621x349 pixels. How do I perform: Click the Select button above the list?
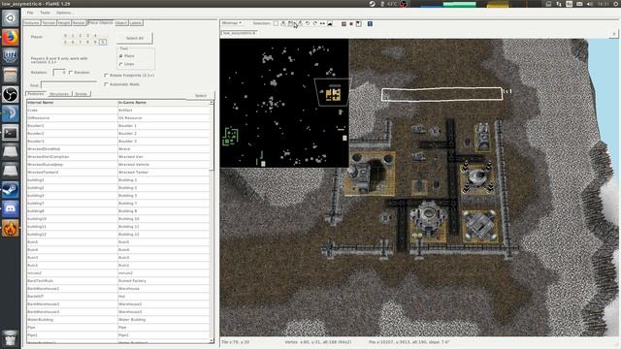point(201,95)
